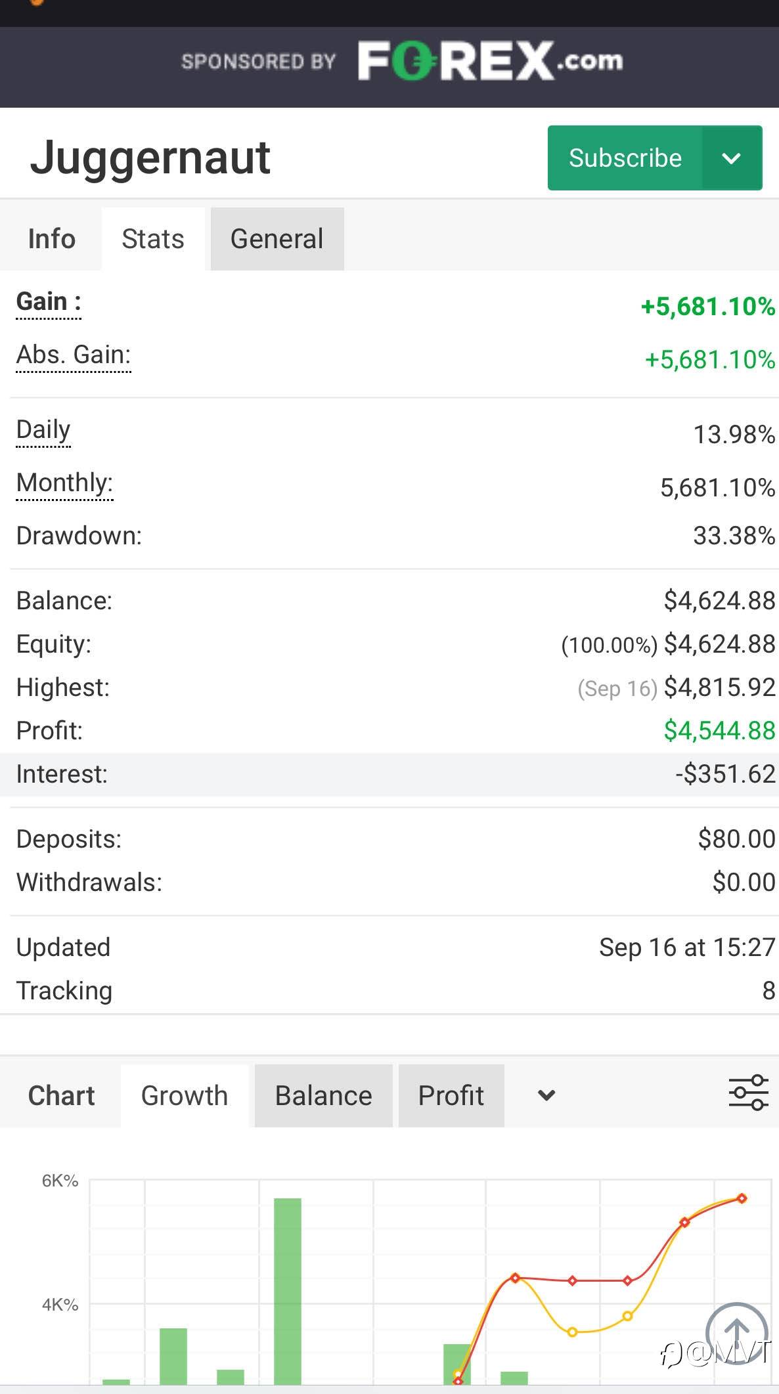779x1394 pixels.
Task: Click the FOREX.com sponsor logo
Action: pyautogui.click(x=489, y=61)
